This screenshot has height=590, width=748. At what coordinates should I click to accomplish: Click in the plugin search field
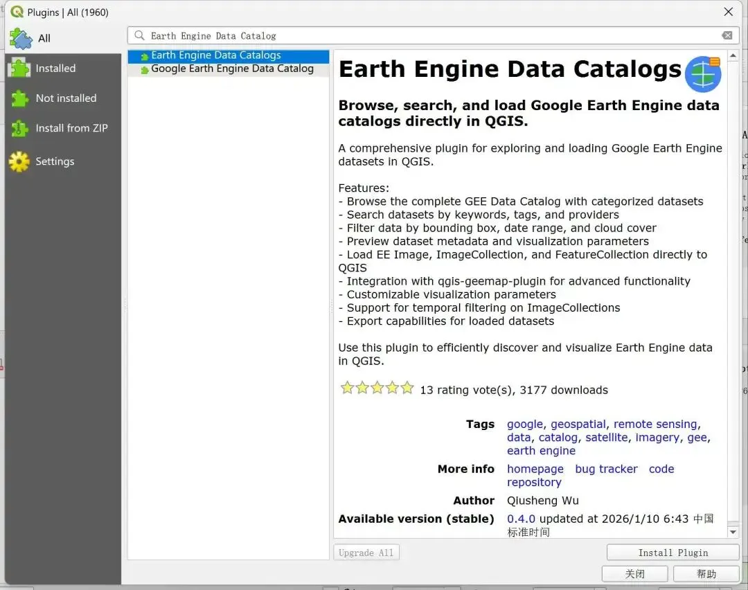pyautogui.click(x=429, y=35)
